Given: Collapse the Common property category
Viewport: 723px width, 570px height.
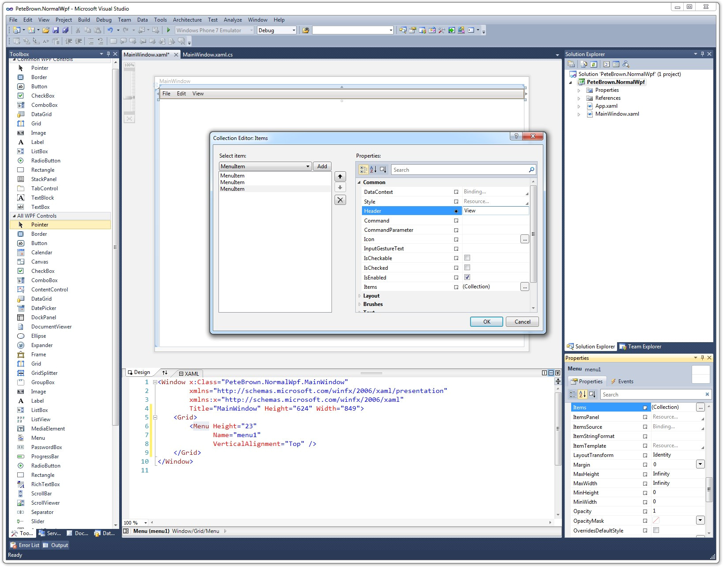Looking at the screenshot, I should pos(359,182).
